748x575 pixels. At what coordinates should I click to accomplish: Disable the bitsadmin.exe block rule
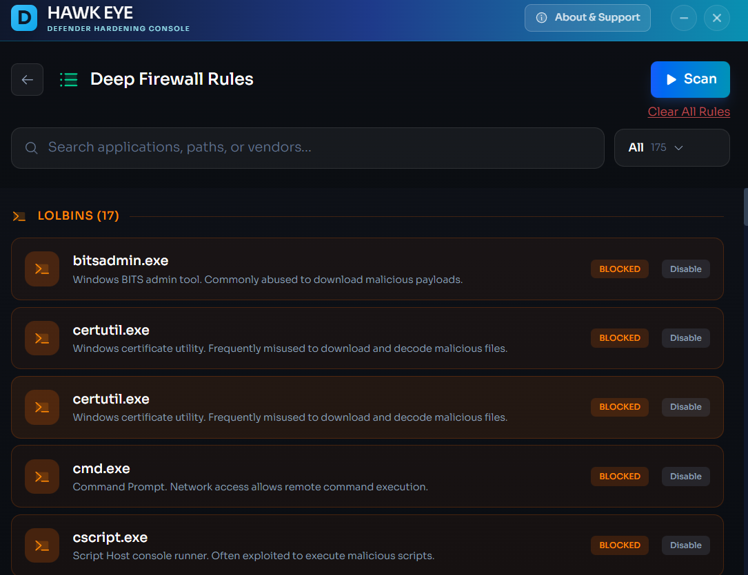685,269
